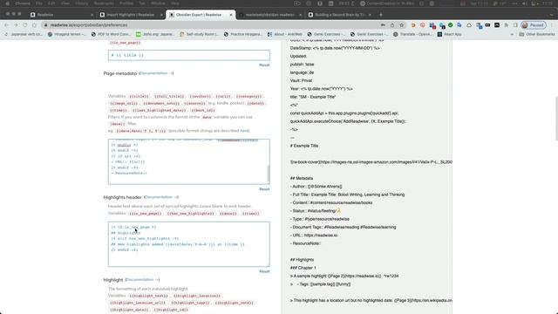Go back to the previous page

pos(6,25)
